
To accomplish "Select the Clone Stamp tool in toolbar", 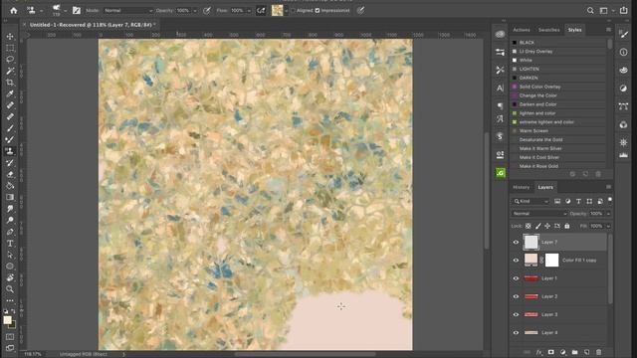I will point(10,151).
